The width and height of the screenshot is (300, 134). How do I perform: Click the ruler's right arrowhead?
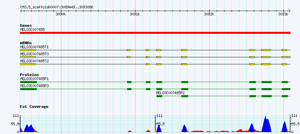click(x=289, y=11)
